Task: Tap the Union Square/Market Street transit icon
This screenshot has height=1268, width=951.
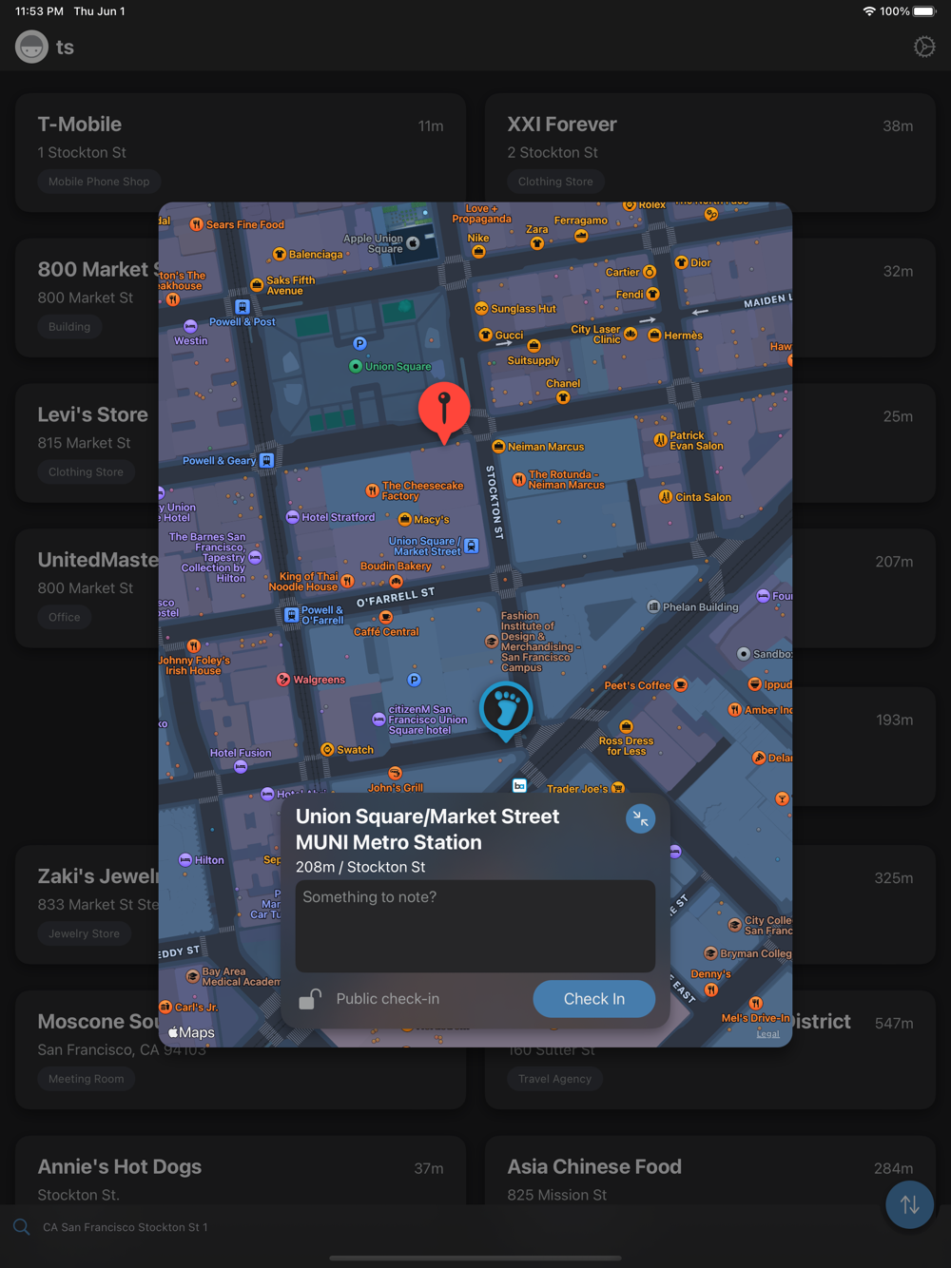Action: [x=472, y=547]
